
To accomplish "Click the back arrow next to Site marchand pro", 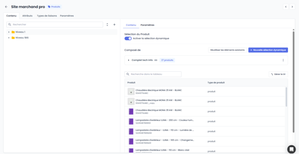I will point(6,7).
